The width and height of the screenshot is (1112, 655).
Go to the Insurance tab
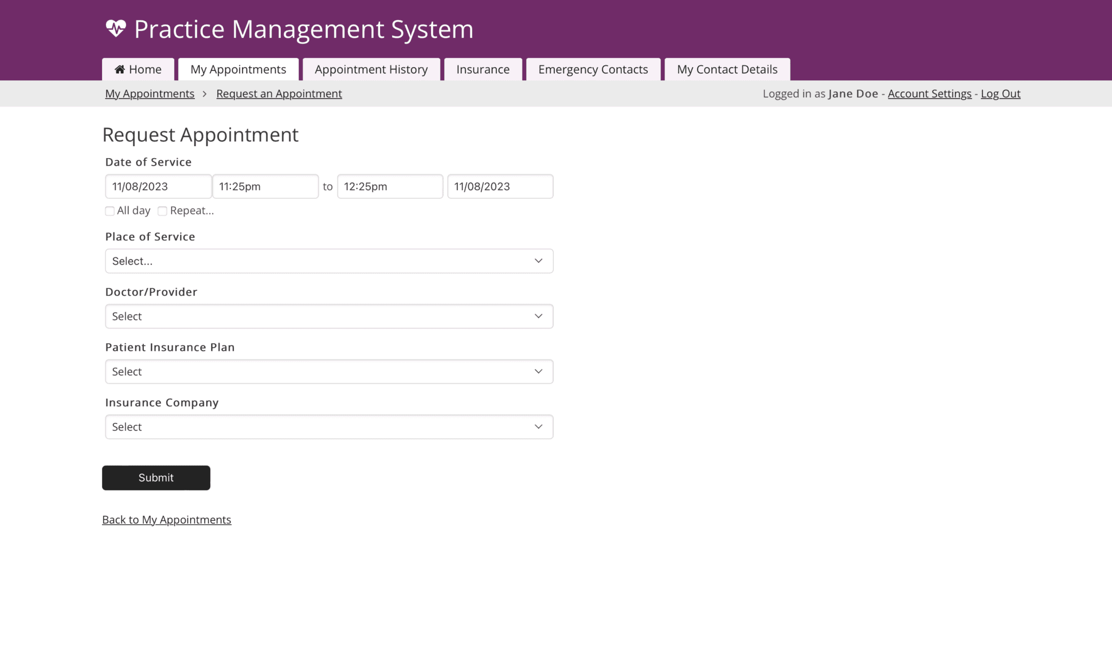[x=482, y=69]
